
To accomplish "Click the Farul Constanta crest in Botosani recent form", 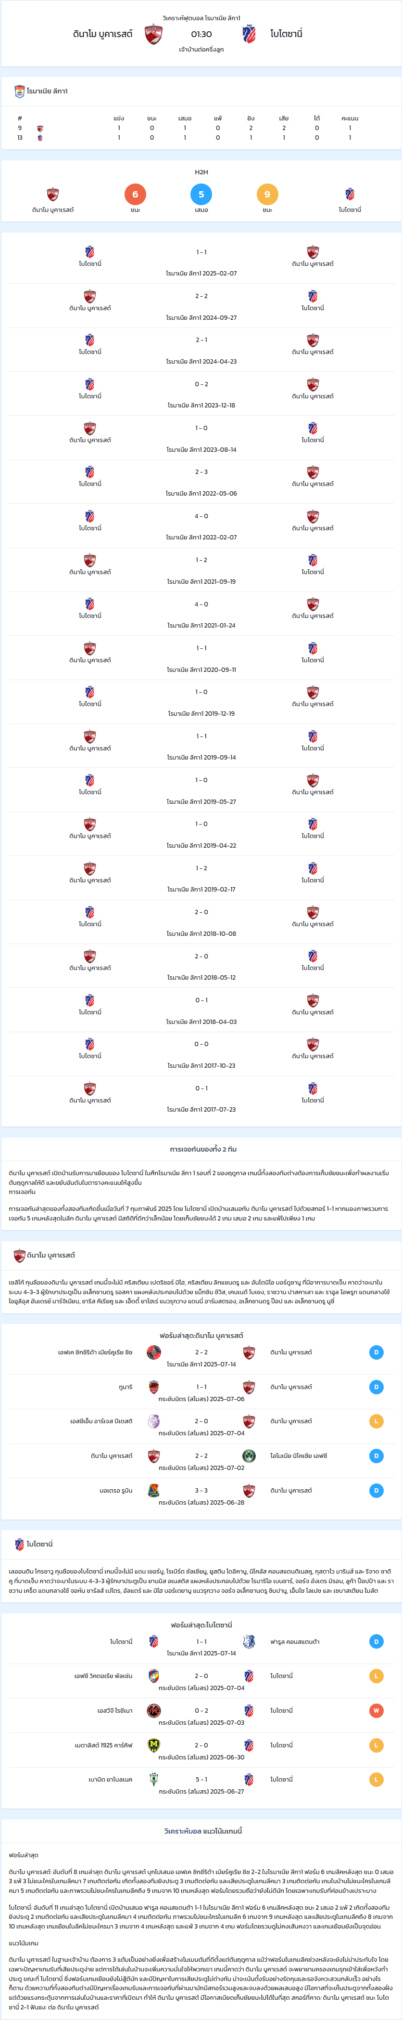I will (249, 1641).
